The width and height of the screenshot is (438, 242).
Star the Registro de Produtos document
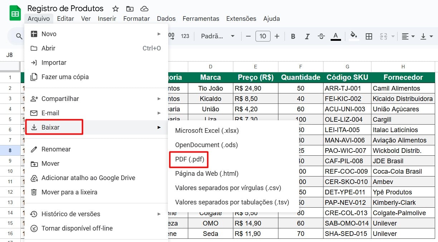point(115,9)
